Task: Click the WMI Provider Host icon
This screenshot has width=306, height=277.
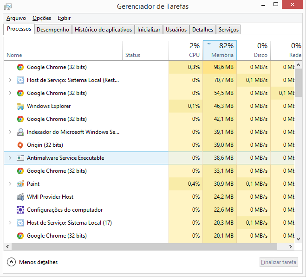Action: 20,197
